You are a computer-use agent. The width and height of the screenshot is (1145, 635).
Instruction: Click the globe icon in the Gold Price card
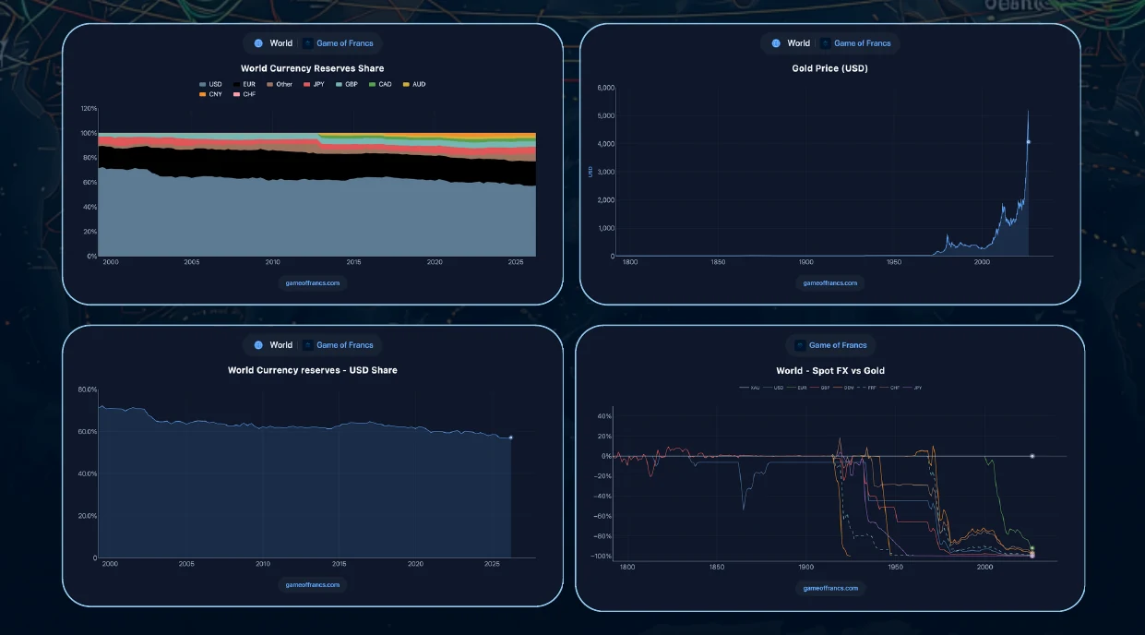(x=776, y=43)
